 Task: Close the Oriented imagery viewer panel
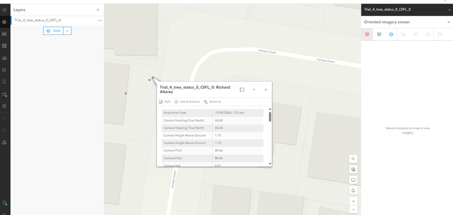coord(448,22)
